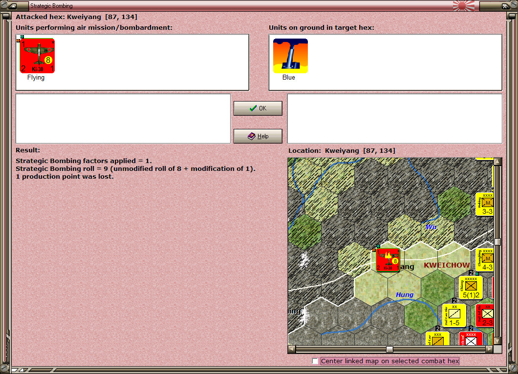This screenshot has width=518, height=374.
Task: Click the empty defender details box
Action: pyautogui.click(x=395, y=119)
